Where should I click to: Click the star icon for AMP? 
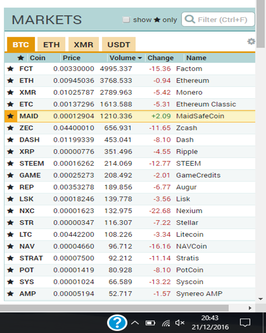[x=10, y=294]
